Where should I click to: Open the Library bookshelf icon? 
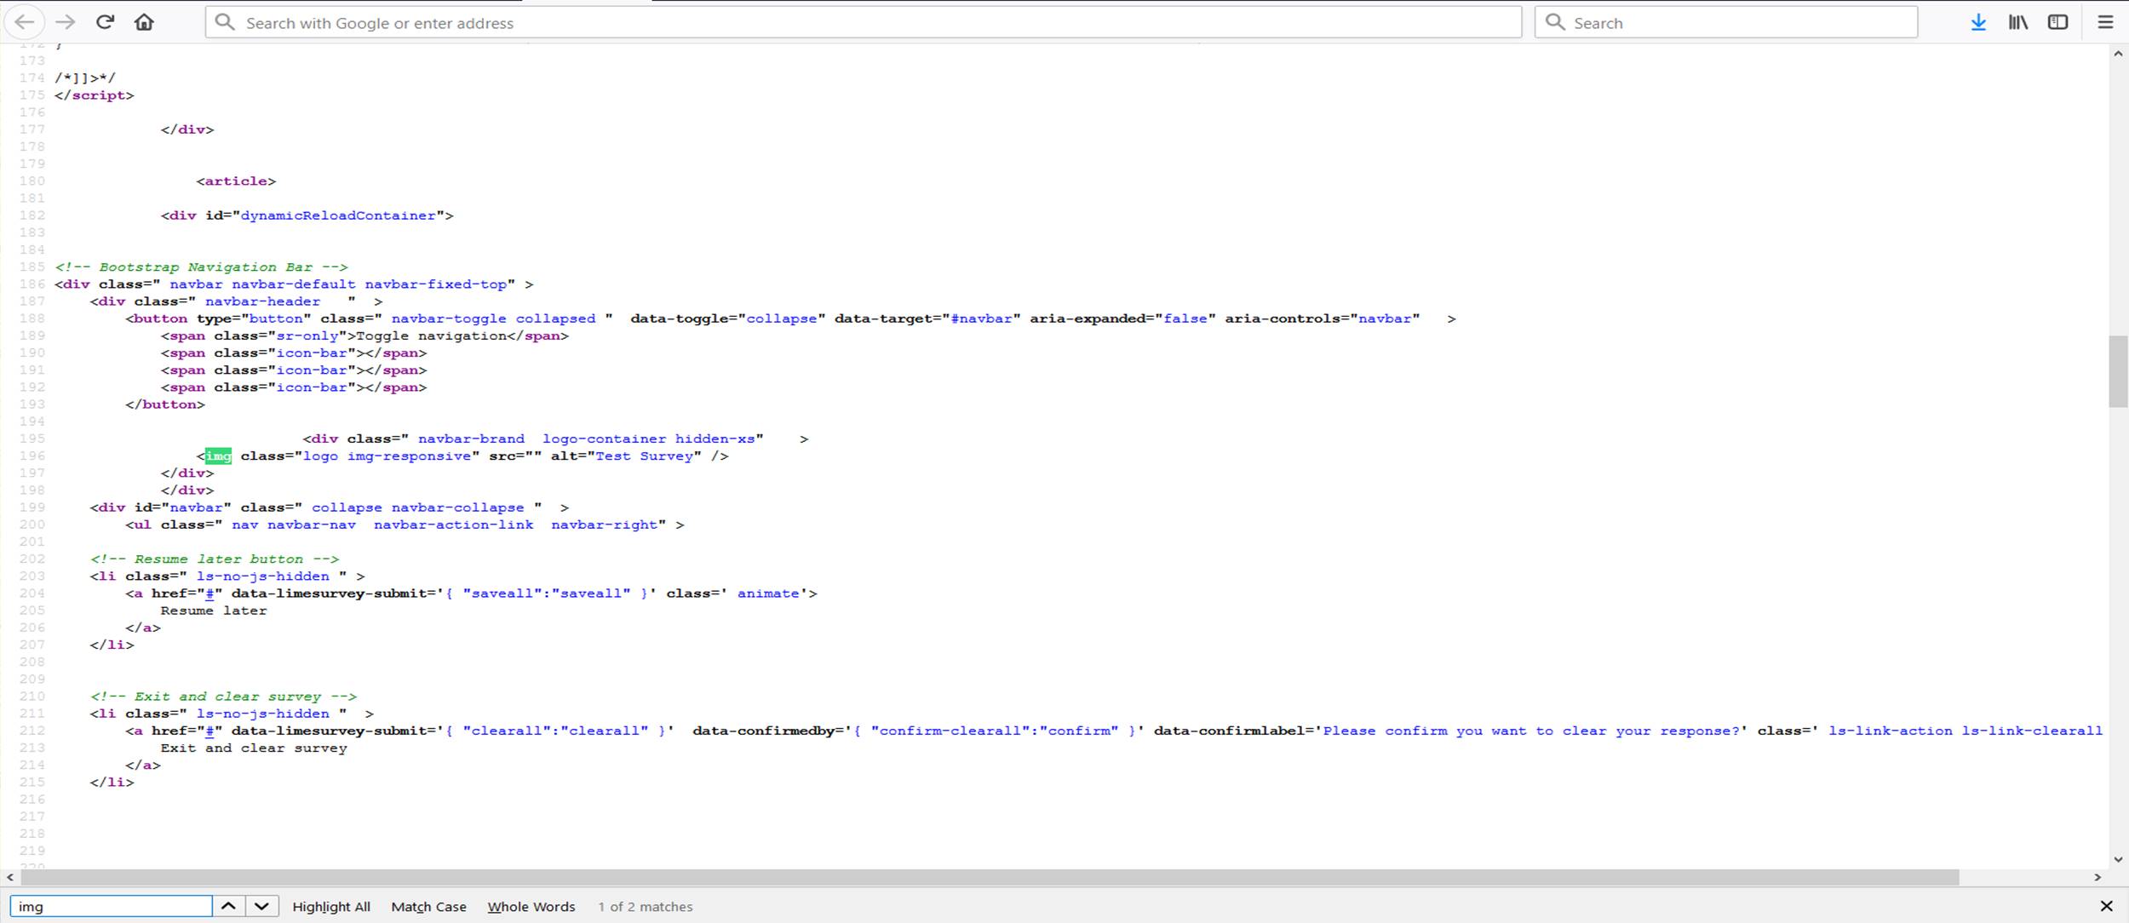(x=2018, y=22)
